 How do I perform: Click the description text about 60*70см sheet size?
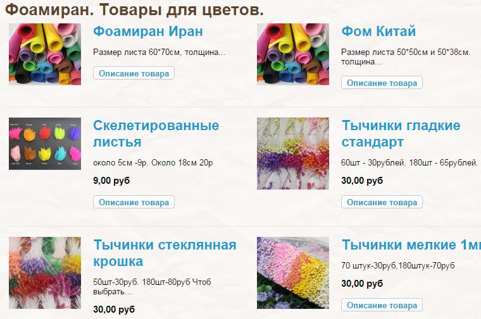pyautogui.click(x=159, y=52)
